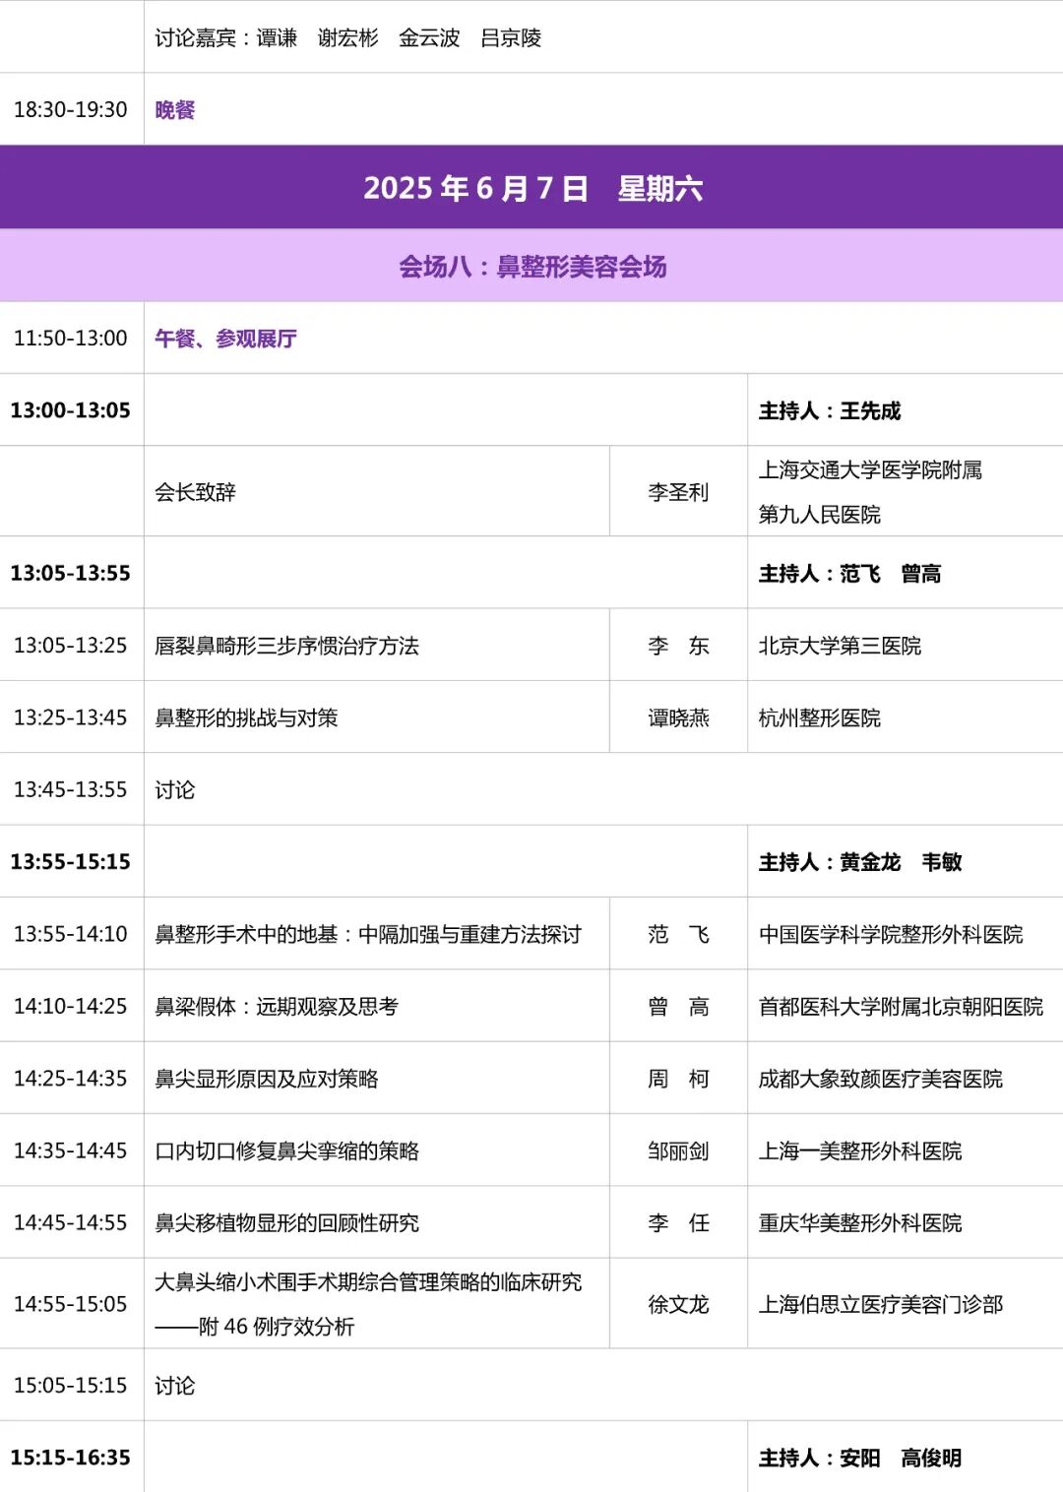Click the 会场八：鼻整形美容会场 banner
The image size is (1063, 1492).
click(531, 267)
